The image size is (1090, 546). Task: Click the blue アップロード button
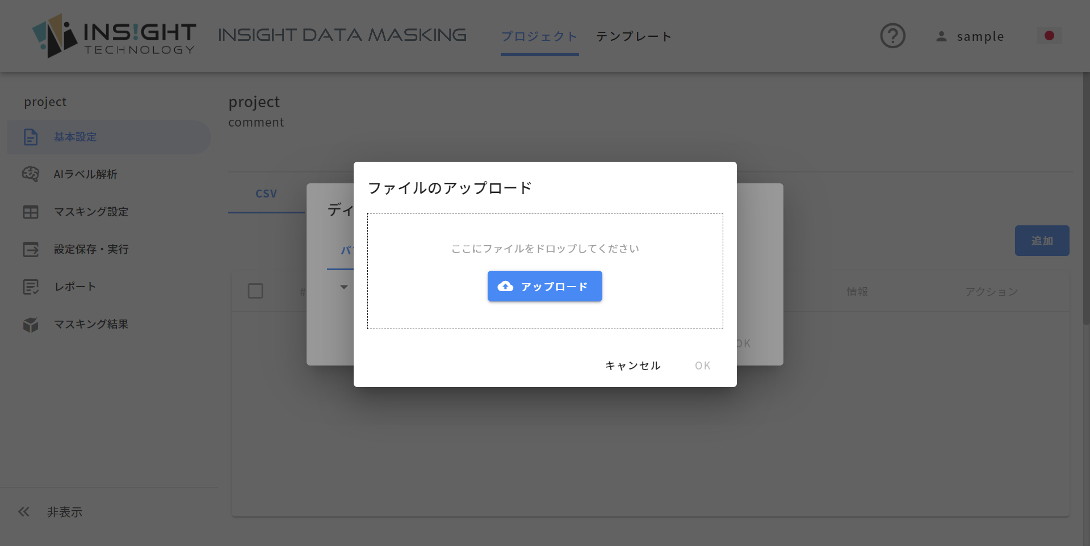click(x=545, y=286)
